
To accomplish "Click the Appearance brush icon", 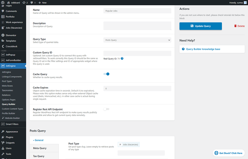I will 3,132.
